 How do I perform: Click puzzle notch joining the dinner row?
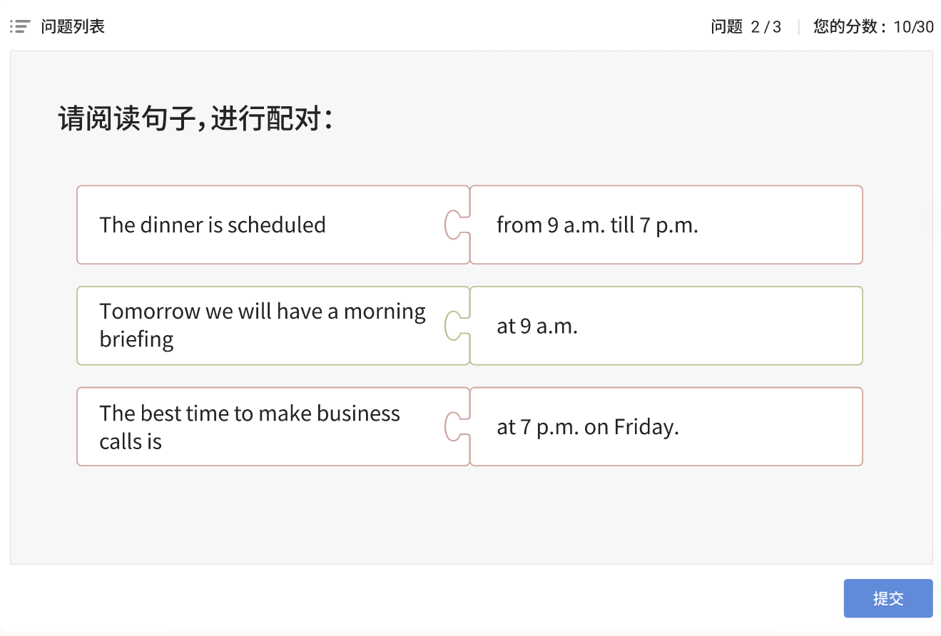pos(455,225)
